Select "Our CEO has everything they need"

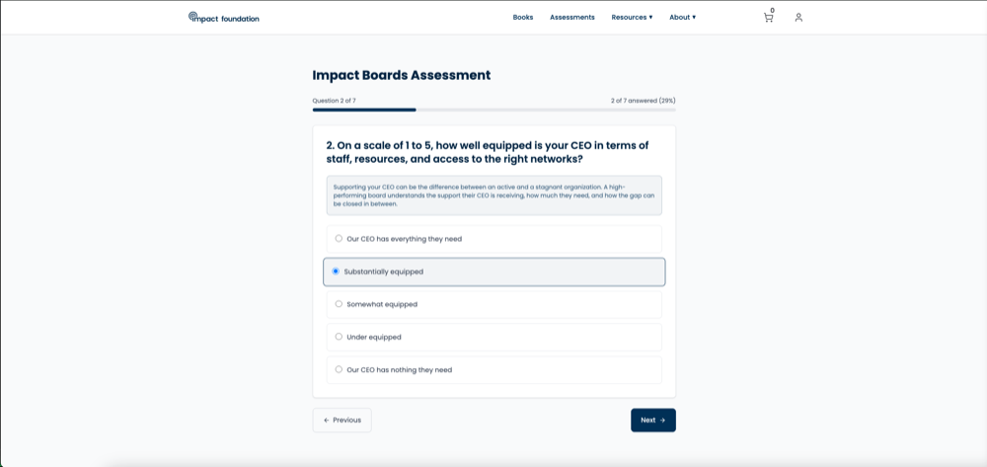[494, 239]
